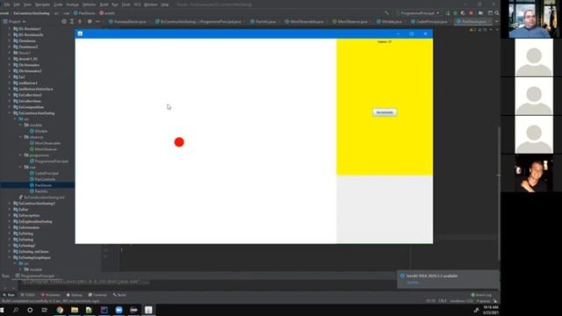Image resolution: width=562 pixels, height=316 pixels.
Task: Click the run with coverage icon
Action: coord(463,13)
